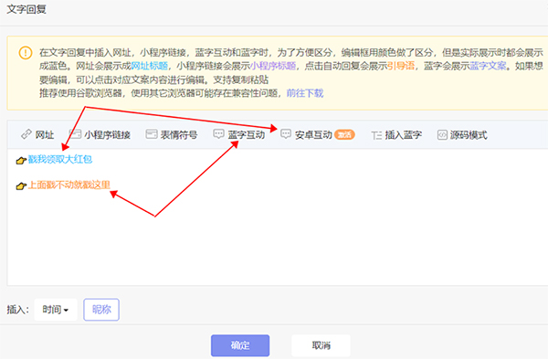
Task: Click the link icon beside 网址
Action: [x=26, y=134]
